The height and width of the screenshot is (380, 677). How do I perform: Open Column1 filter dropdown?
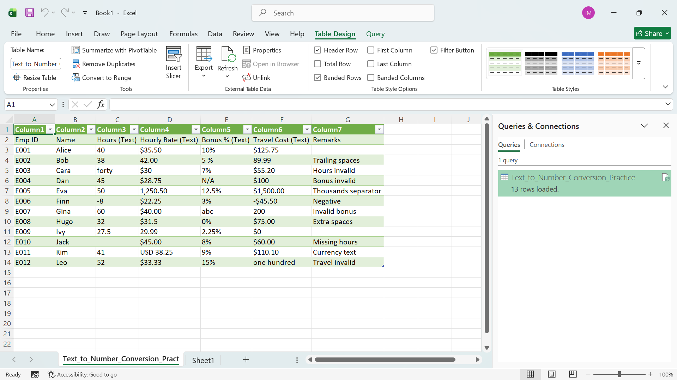click(x=50, y=130)
